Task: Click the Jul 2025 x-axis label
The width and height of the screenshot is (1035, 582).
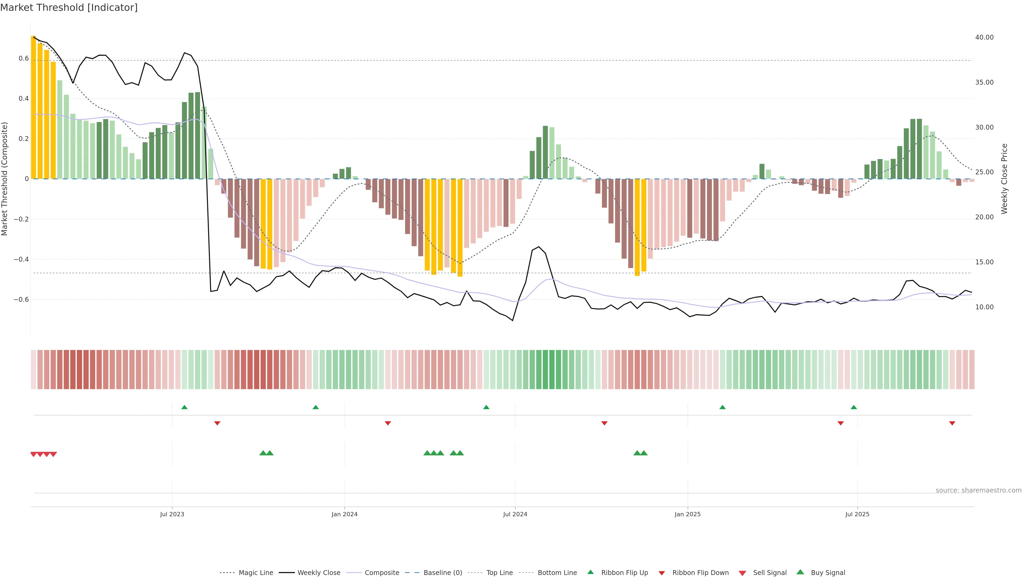Action: pyautogui.click(x=857, y=514)
